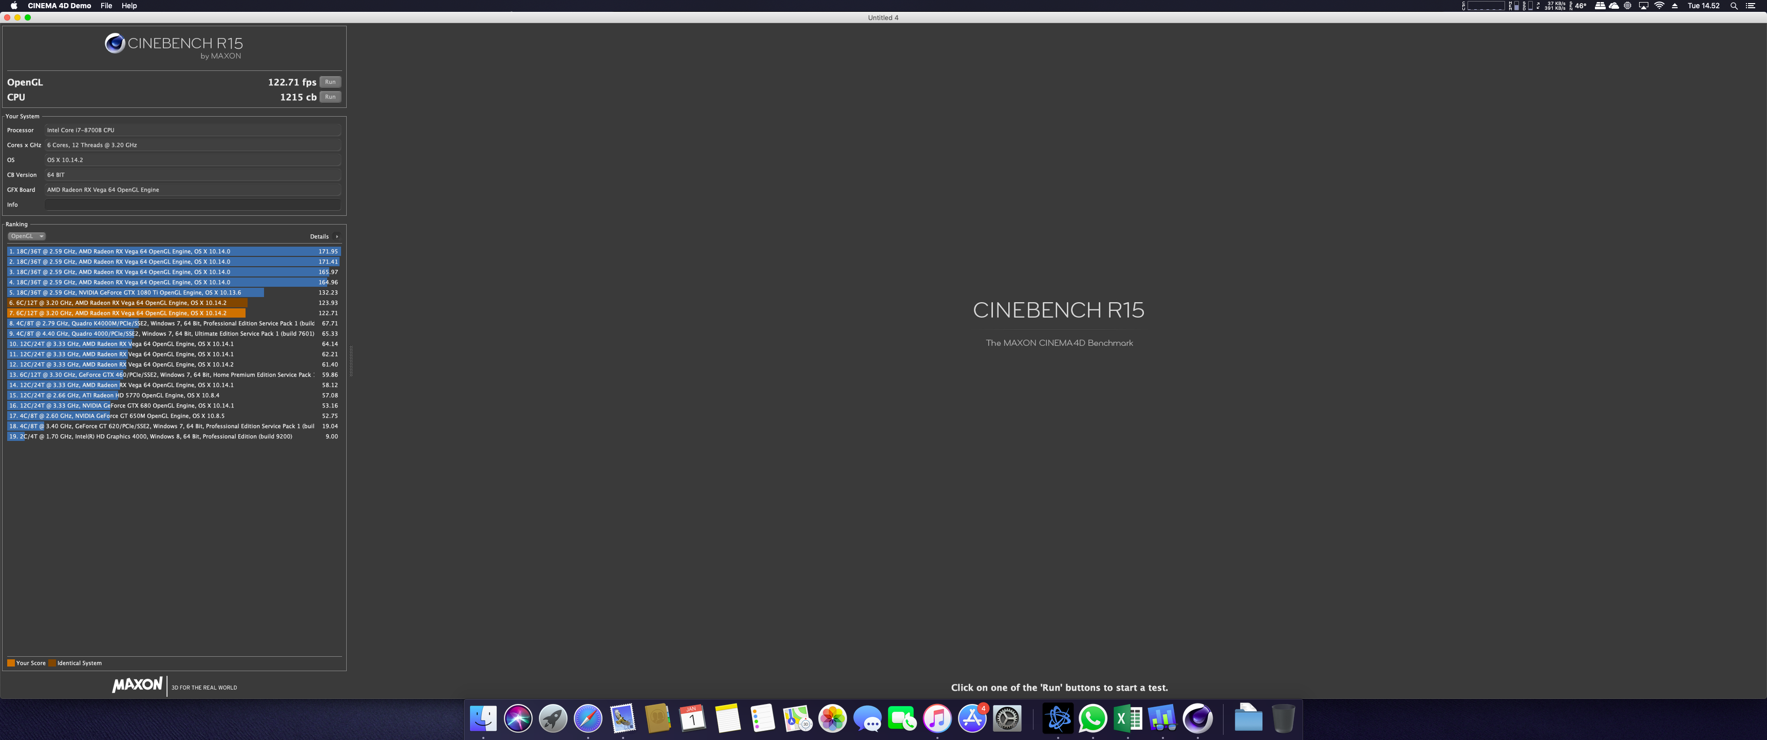The width and height of the screenshot is (1767, 740).
Task: Open Safari from the dock
Action: pos(588,719)
